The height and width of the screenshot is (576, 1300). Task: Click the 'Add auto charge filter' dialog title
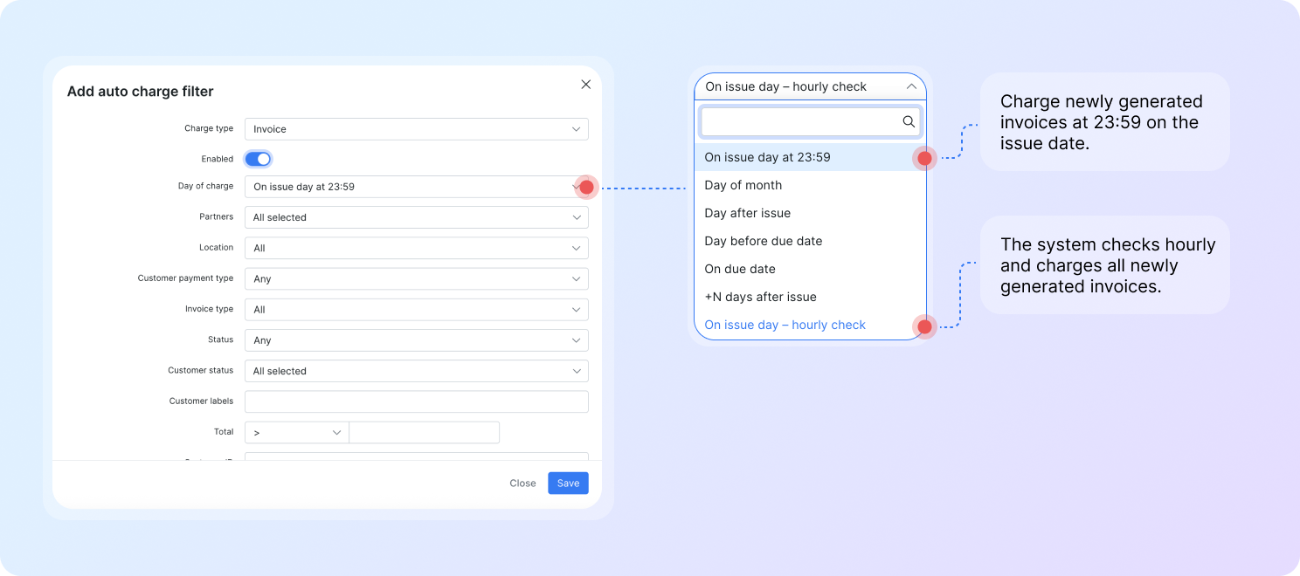point(140,92)
